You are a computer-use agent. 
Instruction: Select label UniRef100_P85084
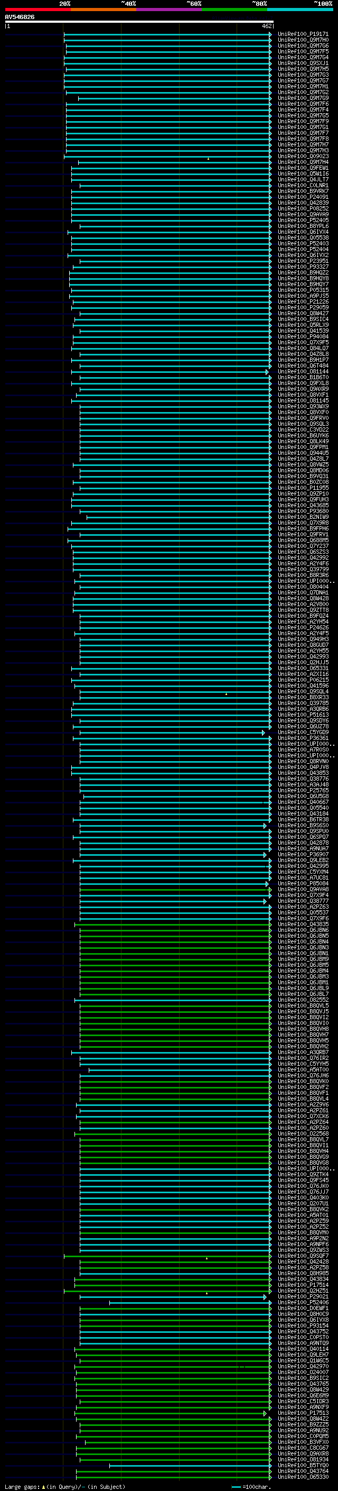tap(303, 883)
